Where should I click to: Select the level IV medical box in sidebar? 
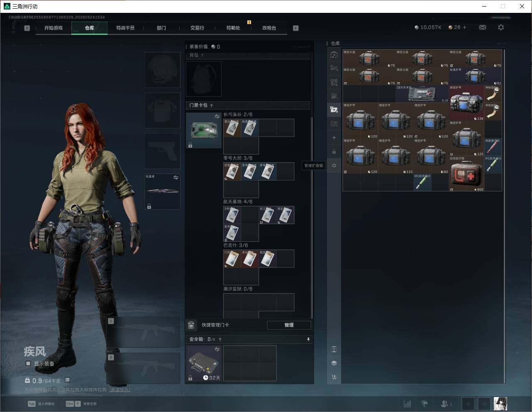pos(334,110)
